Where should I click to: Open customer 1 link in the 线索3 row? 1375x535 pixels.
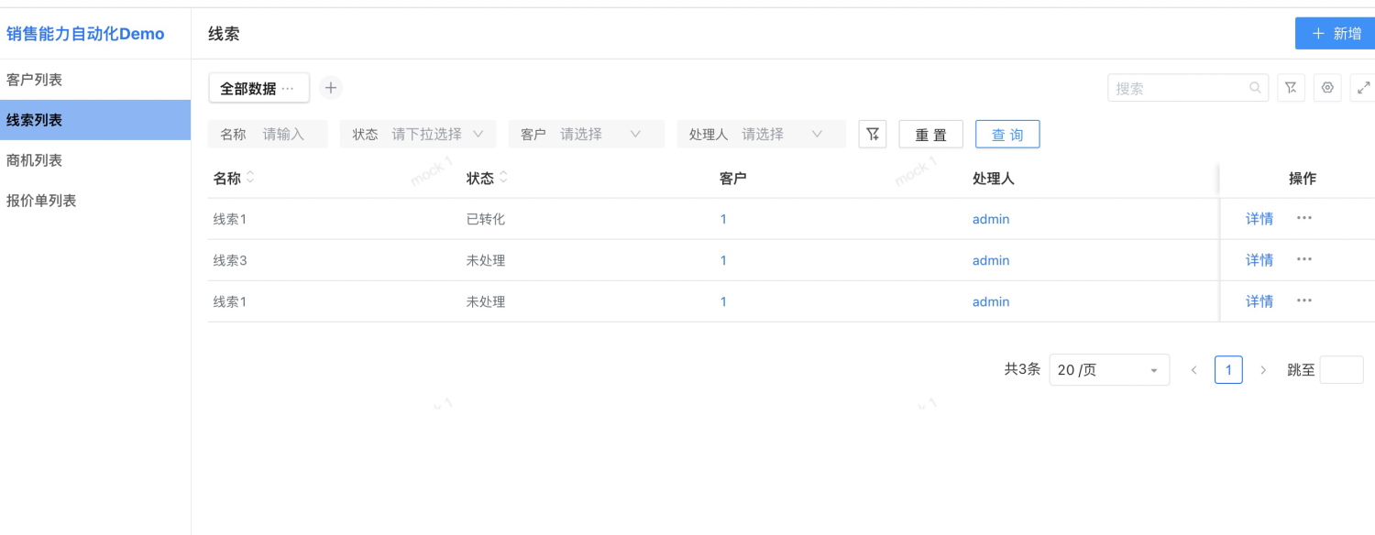723,260
